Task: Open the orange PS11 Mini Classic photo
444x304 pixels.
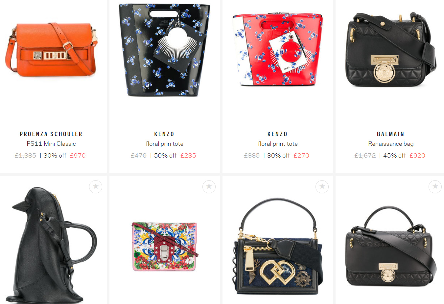Action: (51, 49)
